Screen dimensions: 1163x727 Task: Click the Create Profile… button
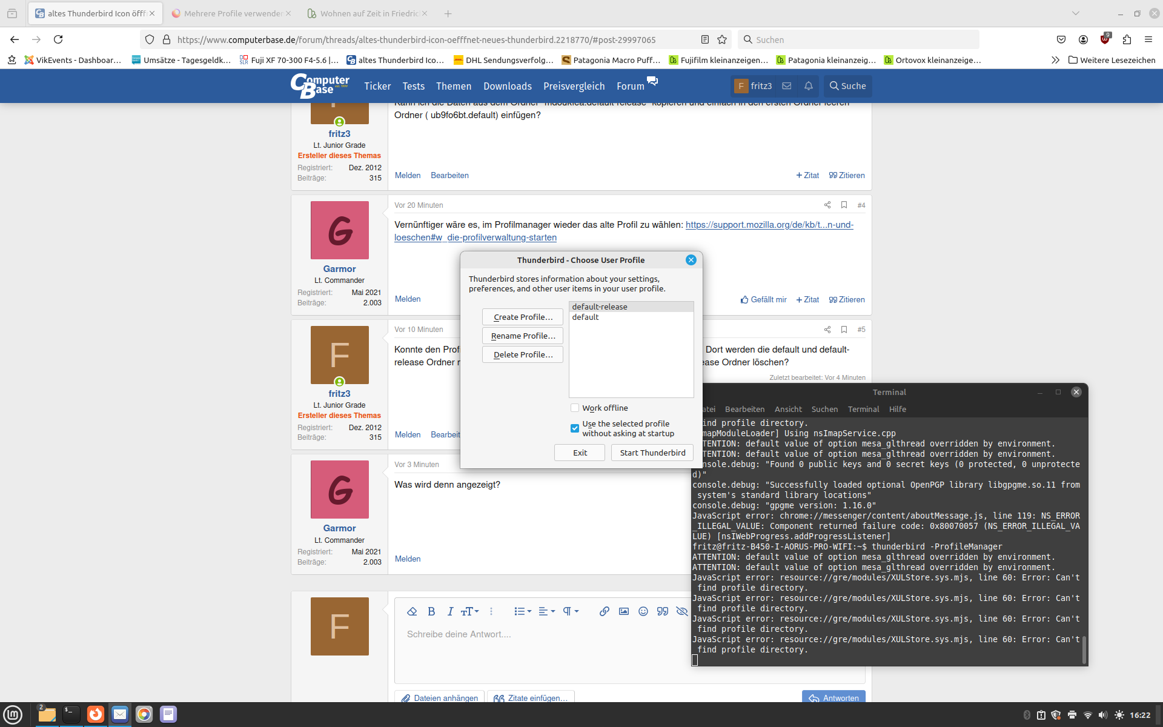click(x=522, y=317)
